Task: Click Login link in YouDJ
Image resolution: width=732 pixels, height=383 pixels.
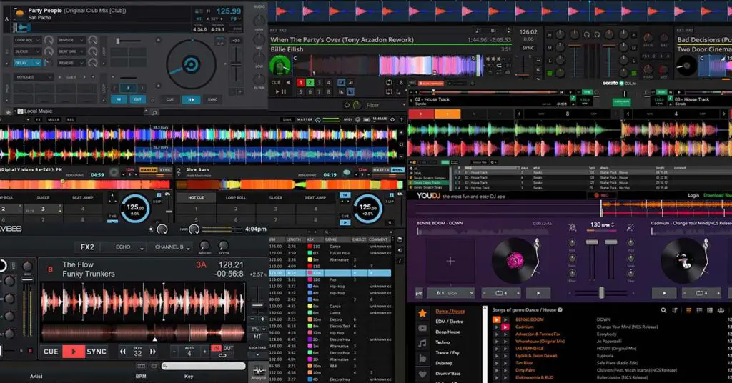Action: (693, 196)
